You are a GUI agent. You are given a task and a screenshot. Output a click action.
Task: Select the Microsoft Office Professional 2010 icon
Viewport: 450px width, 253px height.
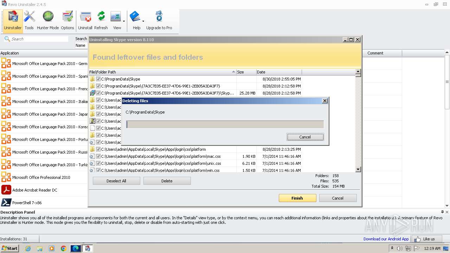(x=6, y=177)
